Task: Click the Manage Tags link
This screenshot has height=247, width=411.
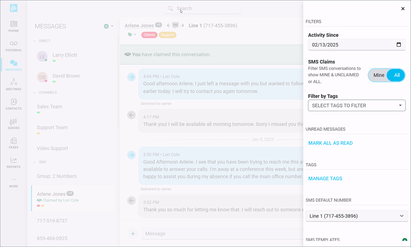Action: [x=325, y=179]
